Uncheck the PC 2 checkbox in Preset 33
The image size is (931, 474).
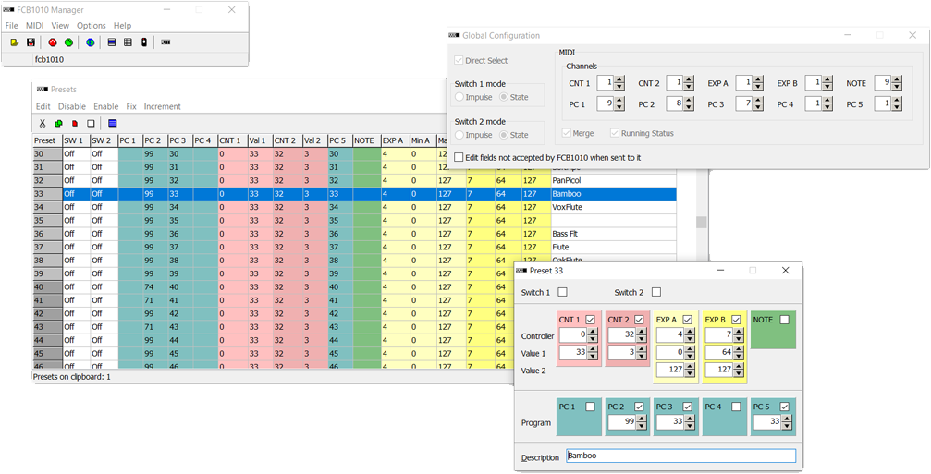pos(639,407)
